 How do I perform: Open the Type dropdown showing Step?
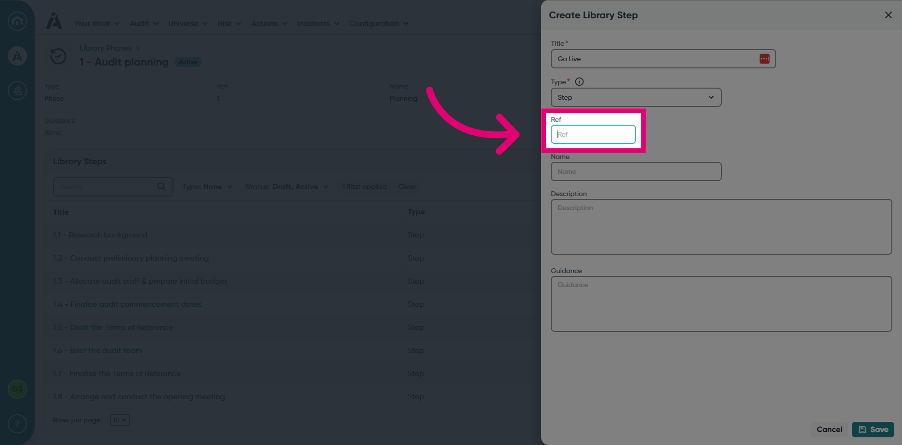coord(636,97)
